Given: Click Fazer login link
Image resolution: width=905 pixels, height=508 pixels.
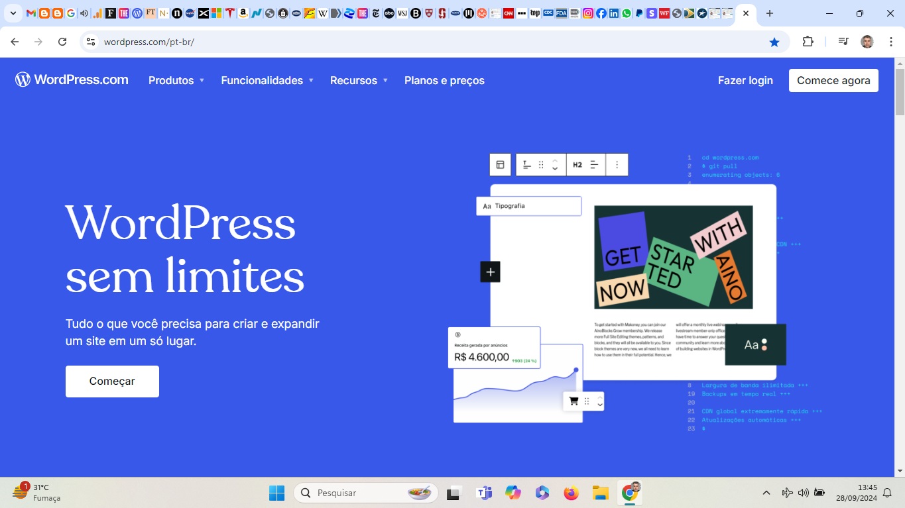Looking at the screenshot, I should click(x=745, y=81).
